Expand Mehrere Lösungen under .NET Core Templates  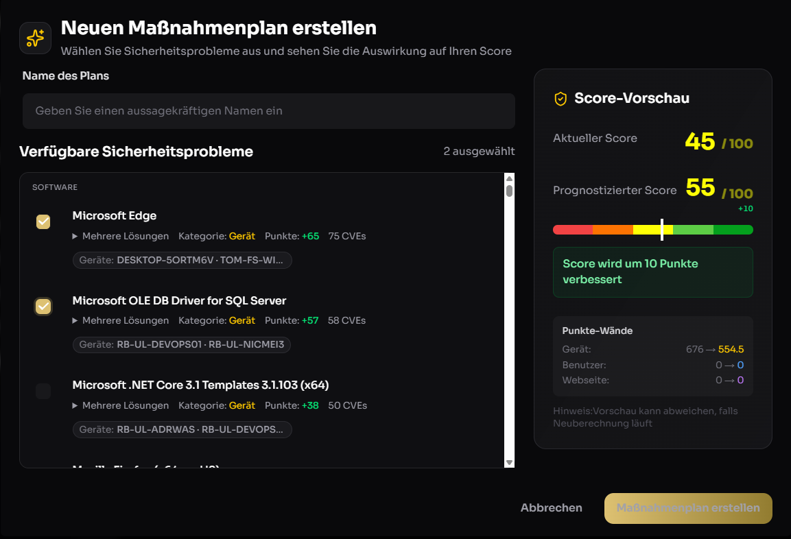(121, 405)
